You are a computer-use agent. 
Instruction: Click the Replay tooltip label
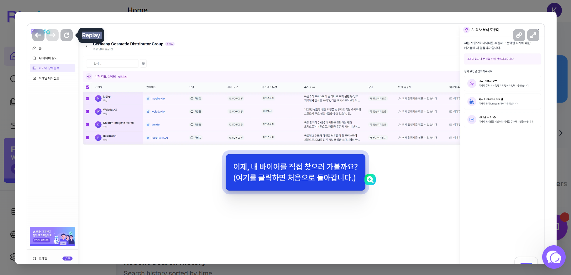(91, 35)
